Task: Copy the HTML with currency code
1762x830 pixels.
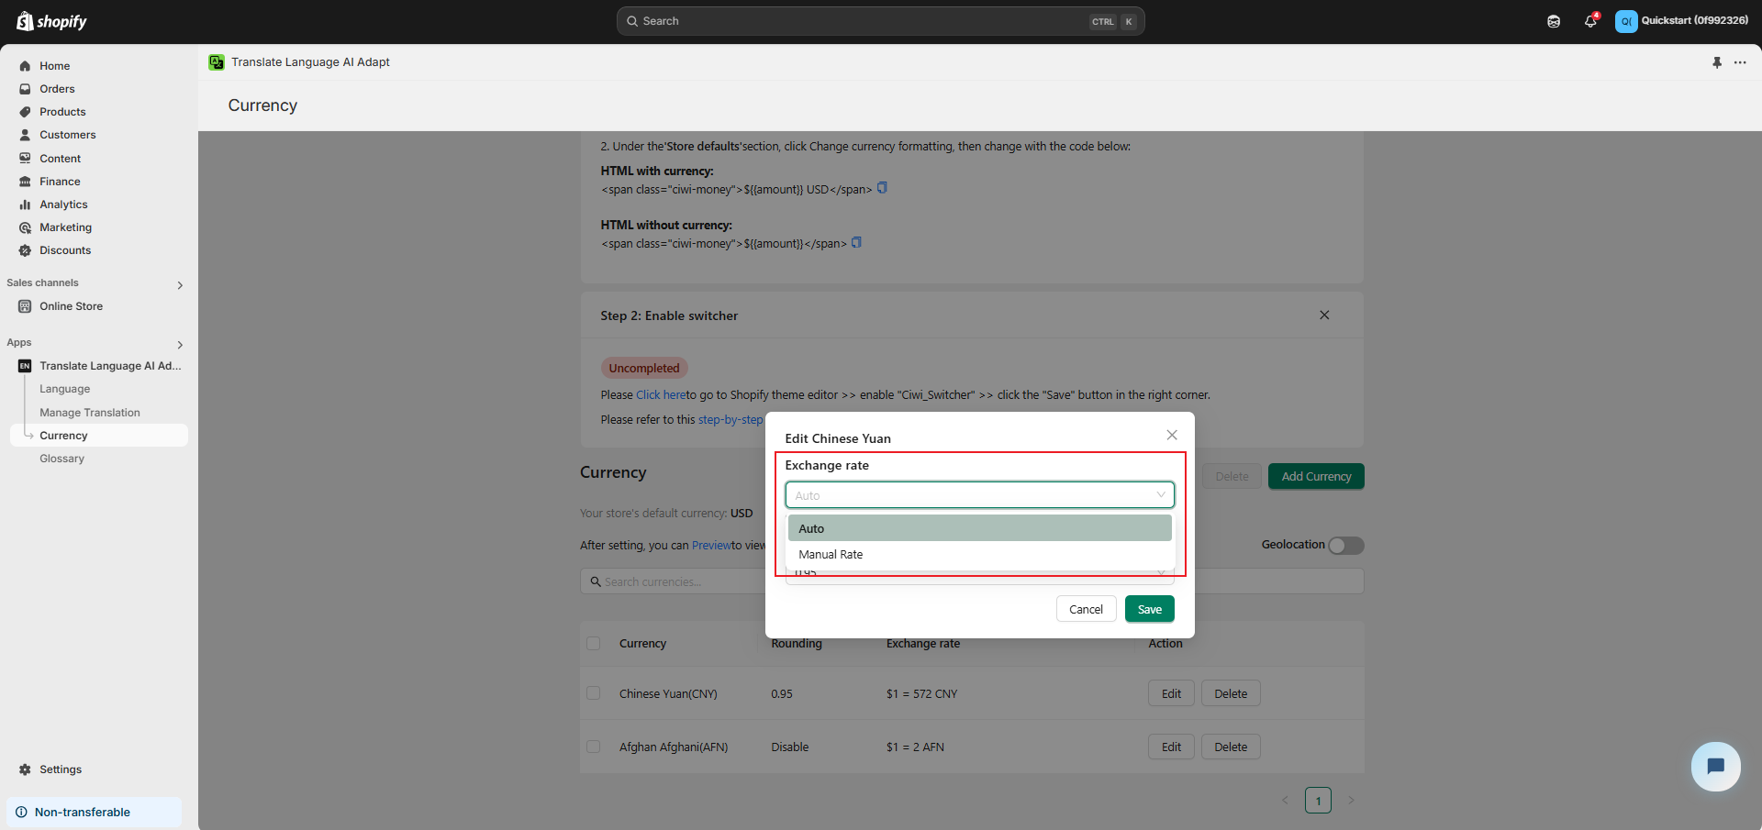Action: tap(882, 188)
